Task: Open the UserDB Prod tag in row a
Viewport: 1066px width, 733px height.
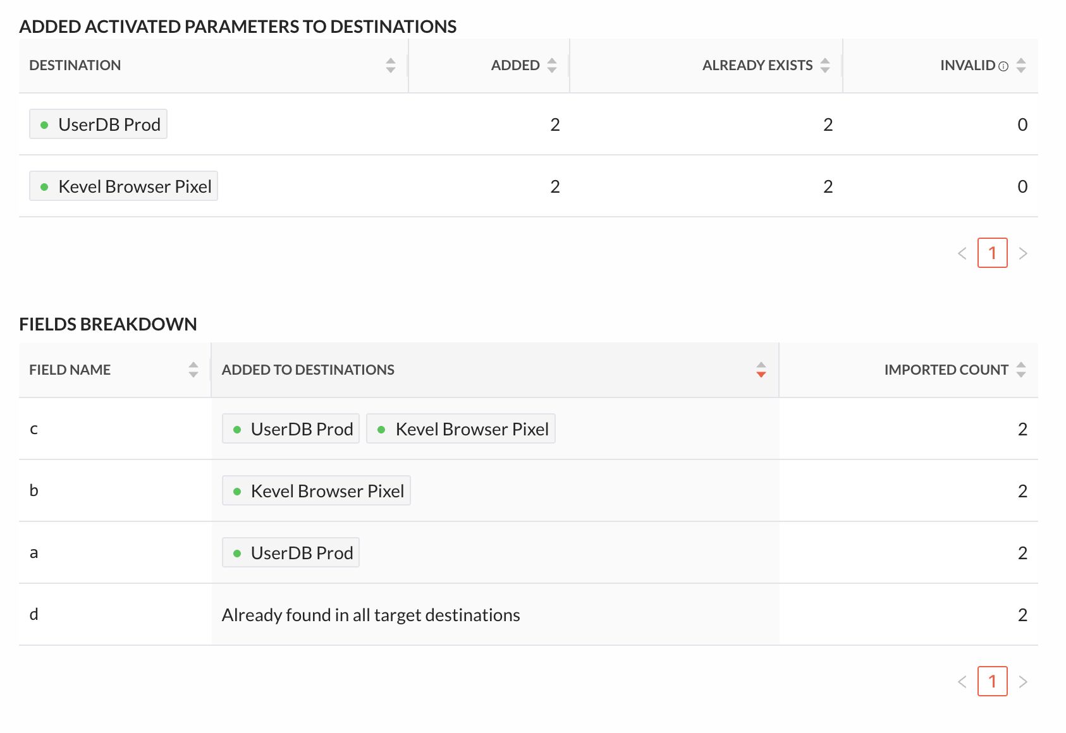Action: tap(291, 552)
